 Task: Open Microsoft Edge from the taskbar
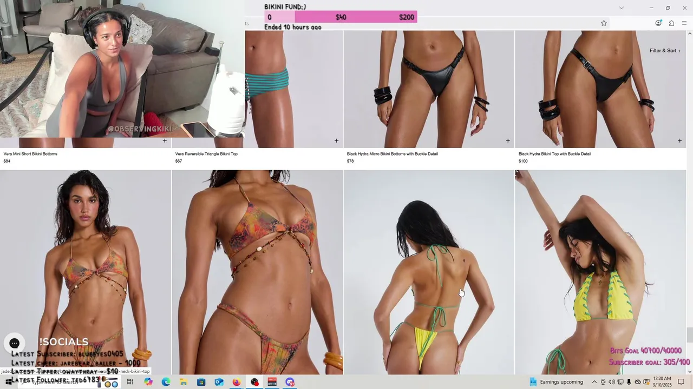coord(166,382)
